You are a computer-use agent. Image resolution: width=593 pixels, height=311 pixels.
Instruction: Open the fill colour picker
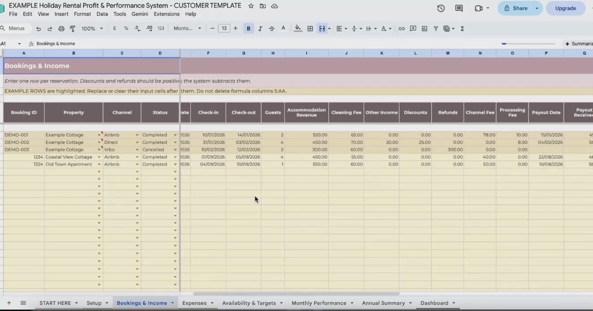(x=298, y=28)
